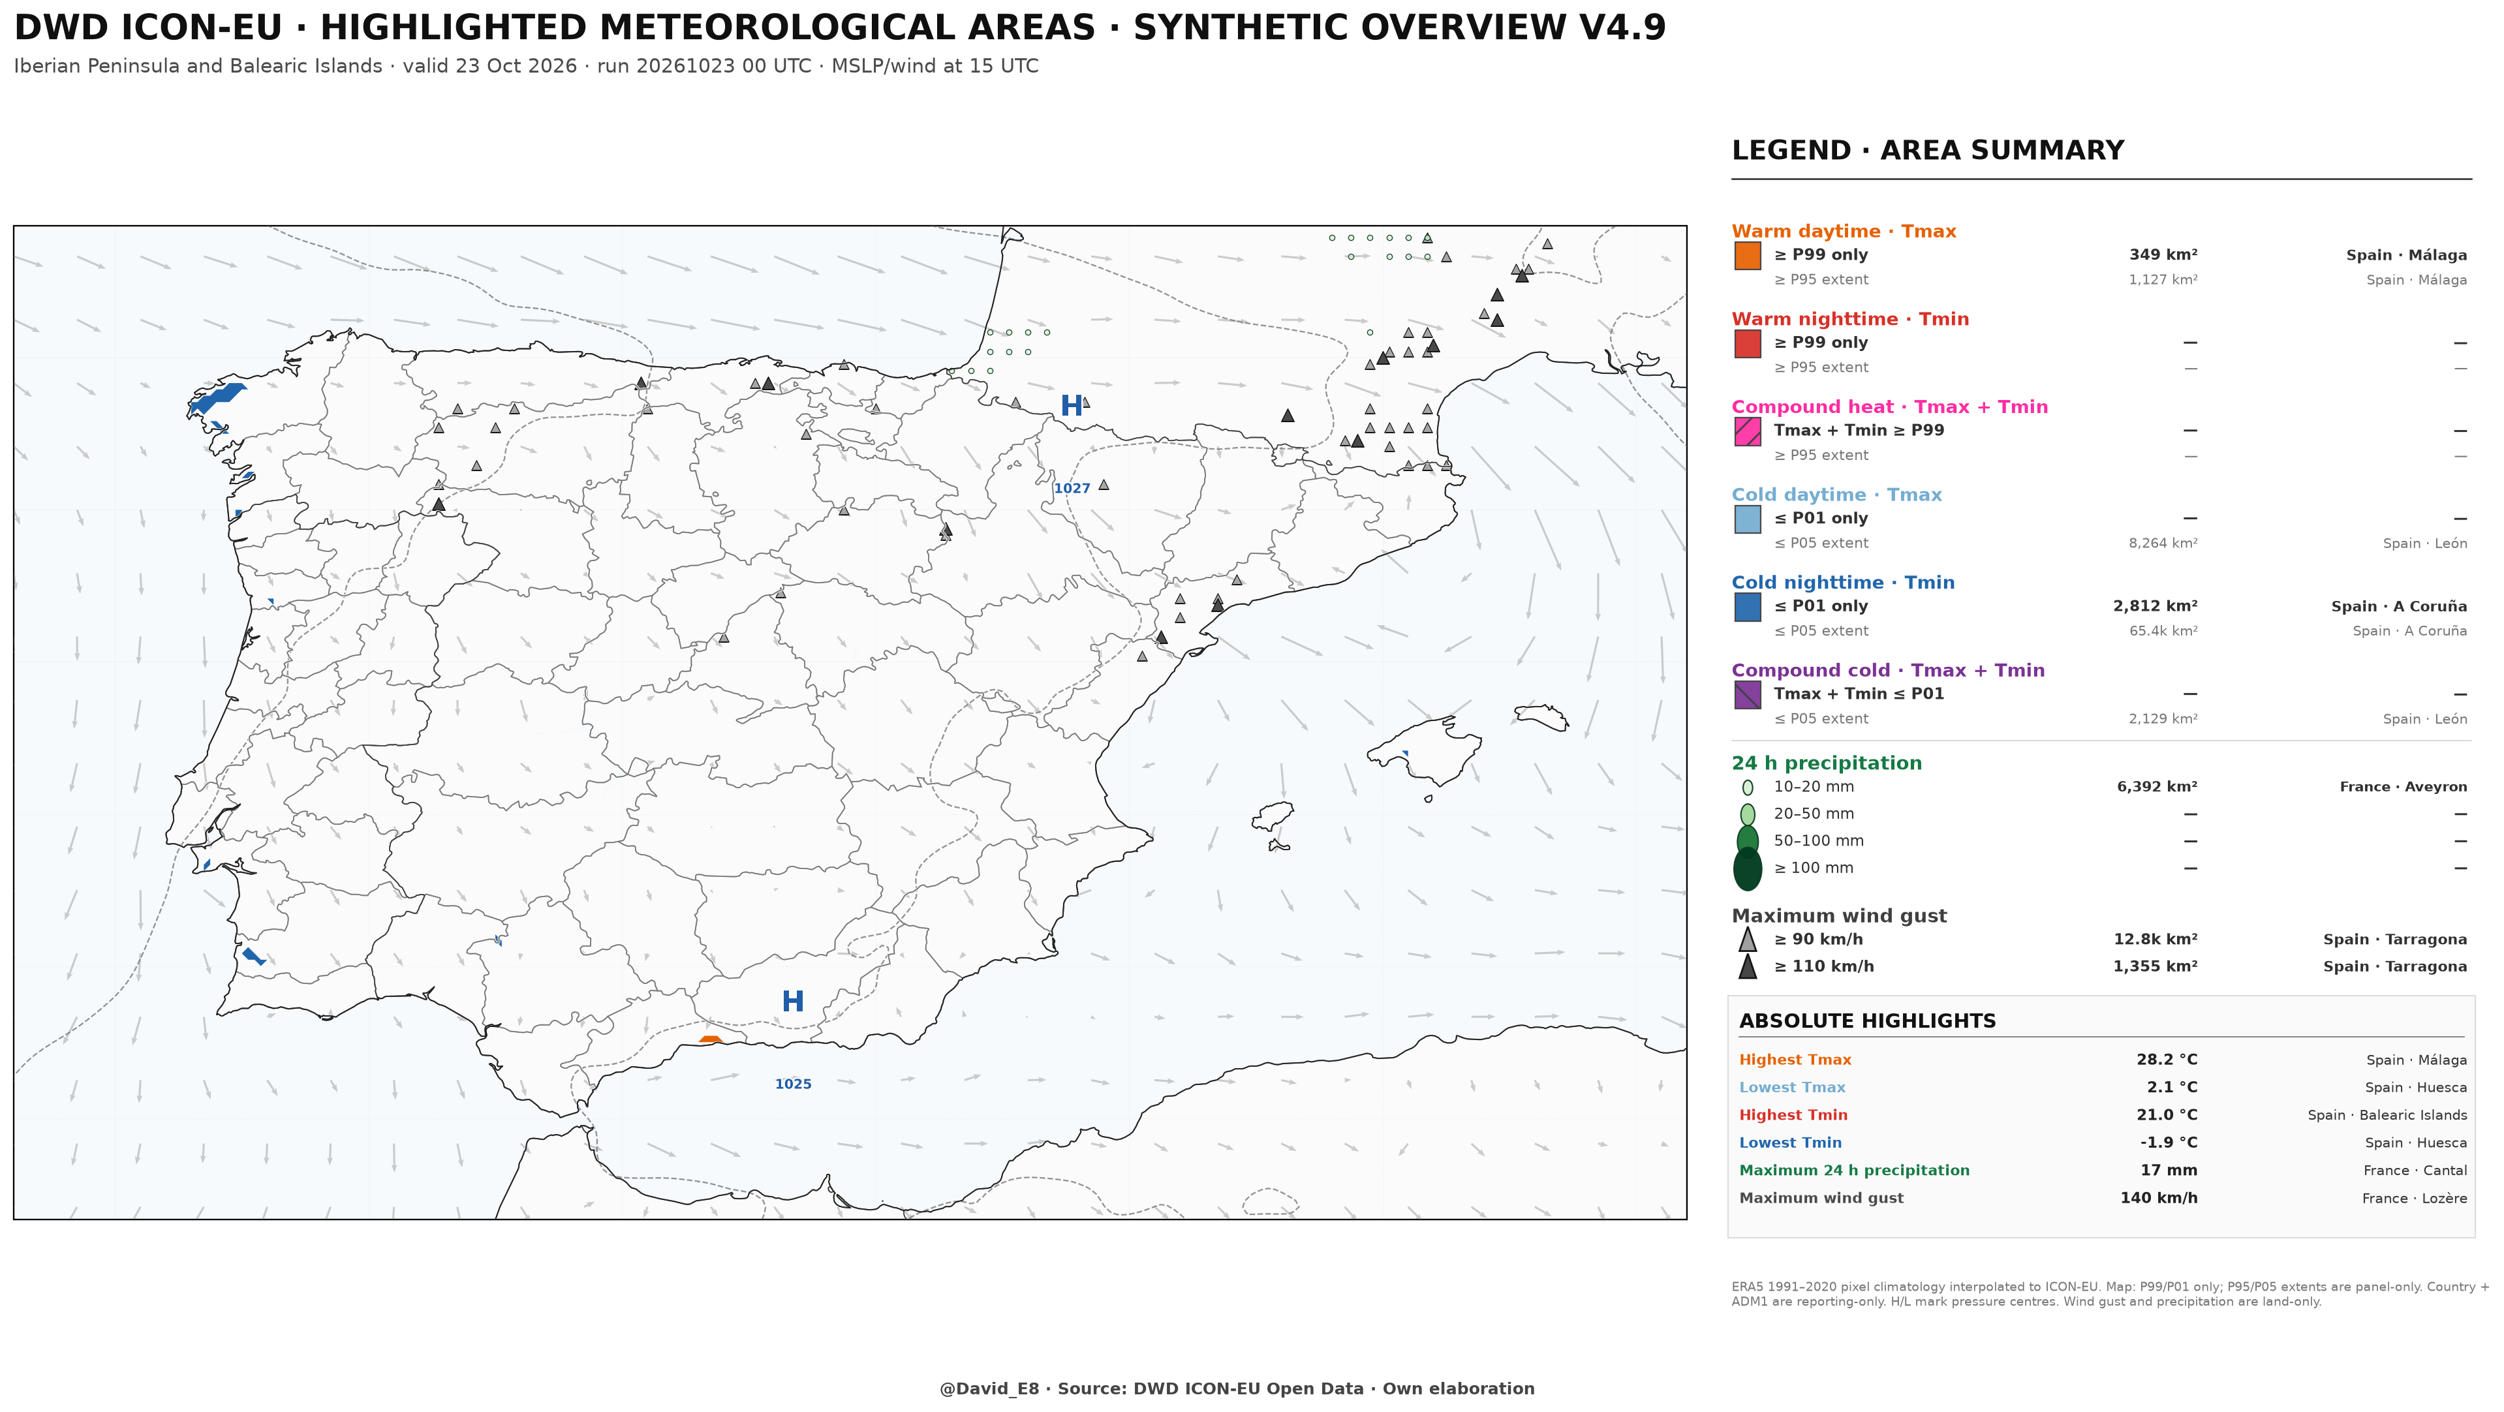The height and width of the screenshot is (1412, 2504).
Task: Click the France · Lozère location text
Action: coord(2415,1198)
